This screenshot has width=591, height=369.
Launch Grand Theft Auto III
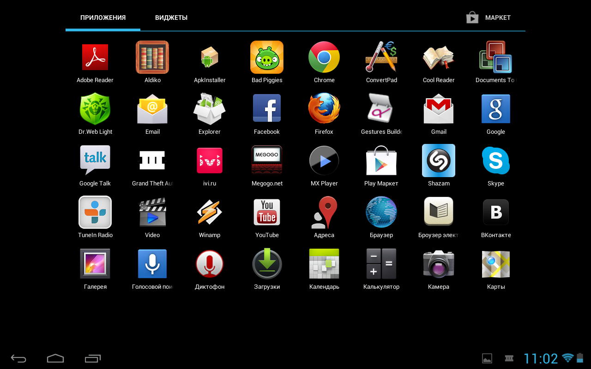(152, 161)
